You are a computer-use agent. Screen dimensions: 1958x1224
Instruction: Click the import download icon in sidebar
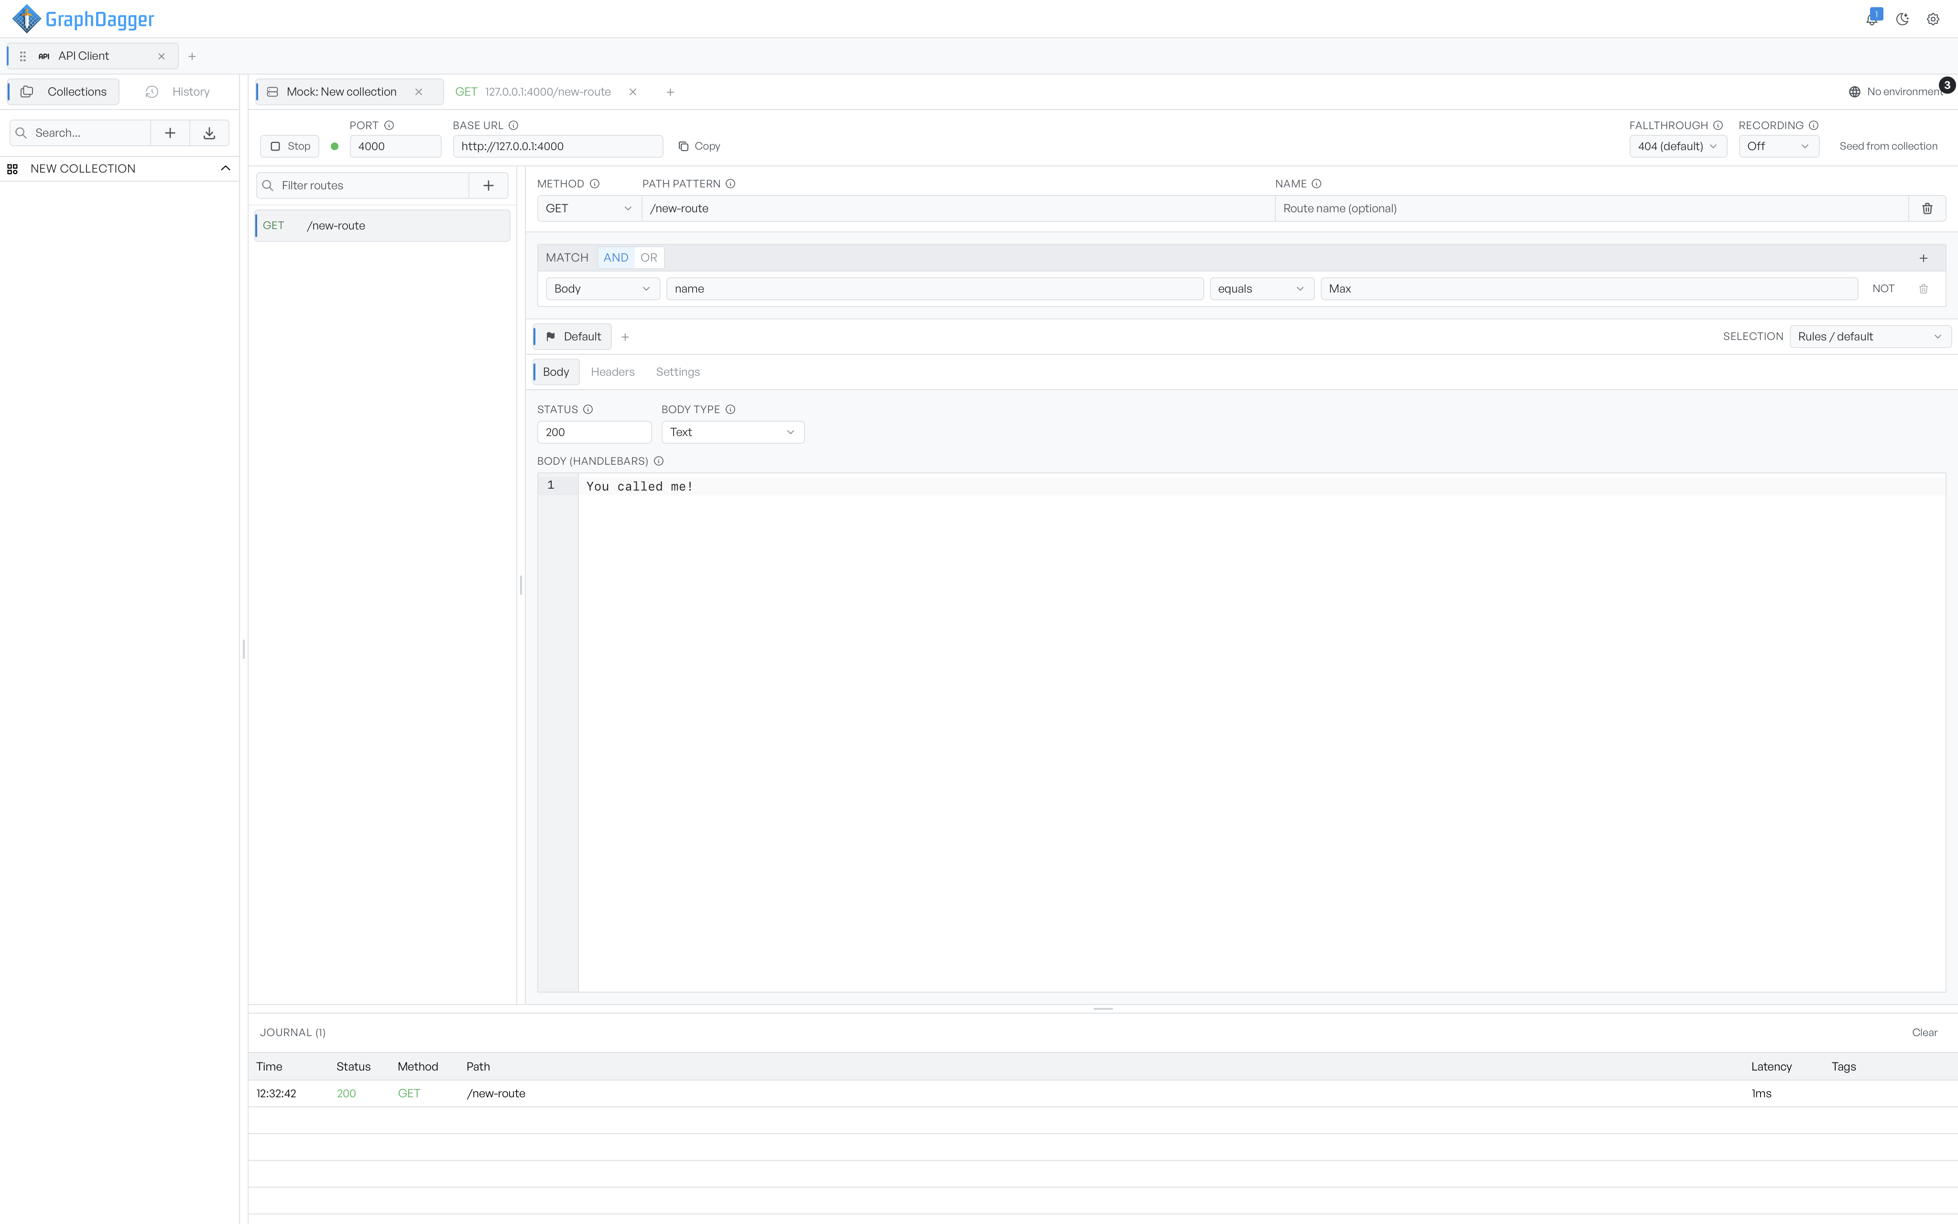[209, 133]
